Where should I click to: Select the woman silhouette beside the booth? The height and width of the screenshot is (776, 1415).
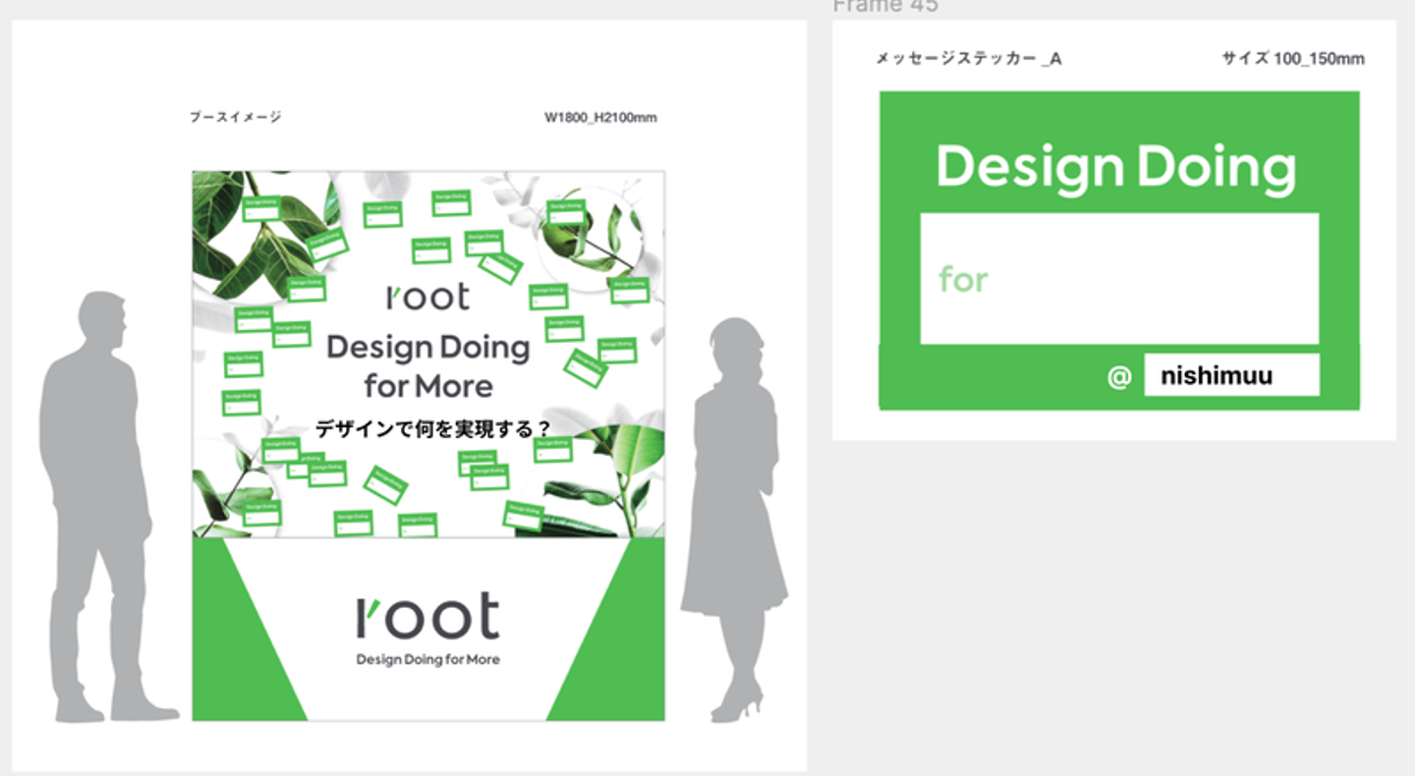(734, 520)
